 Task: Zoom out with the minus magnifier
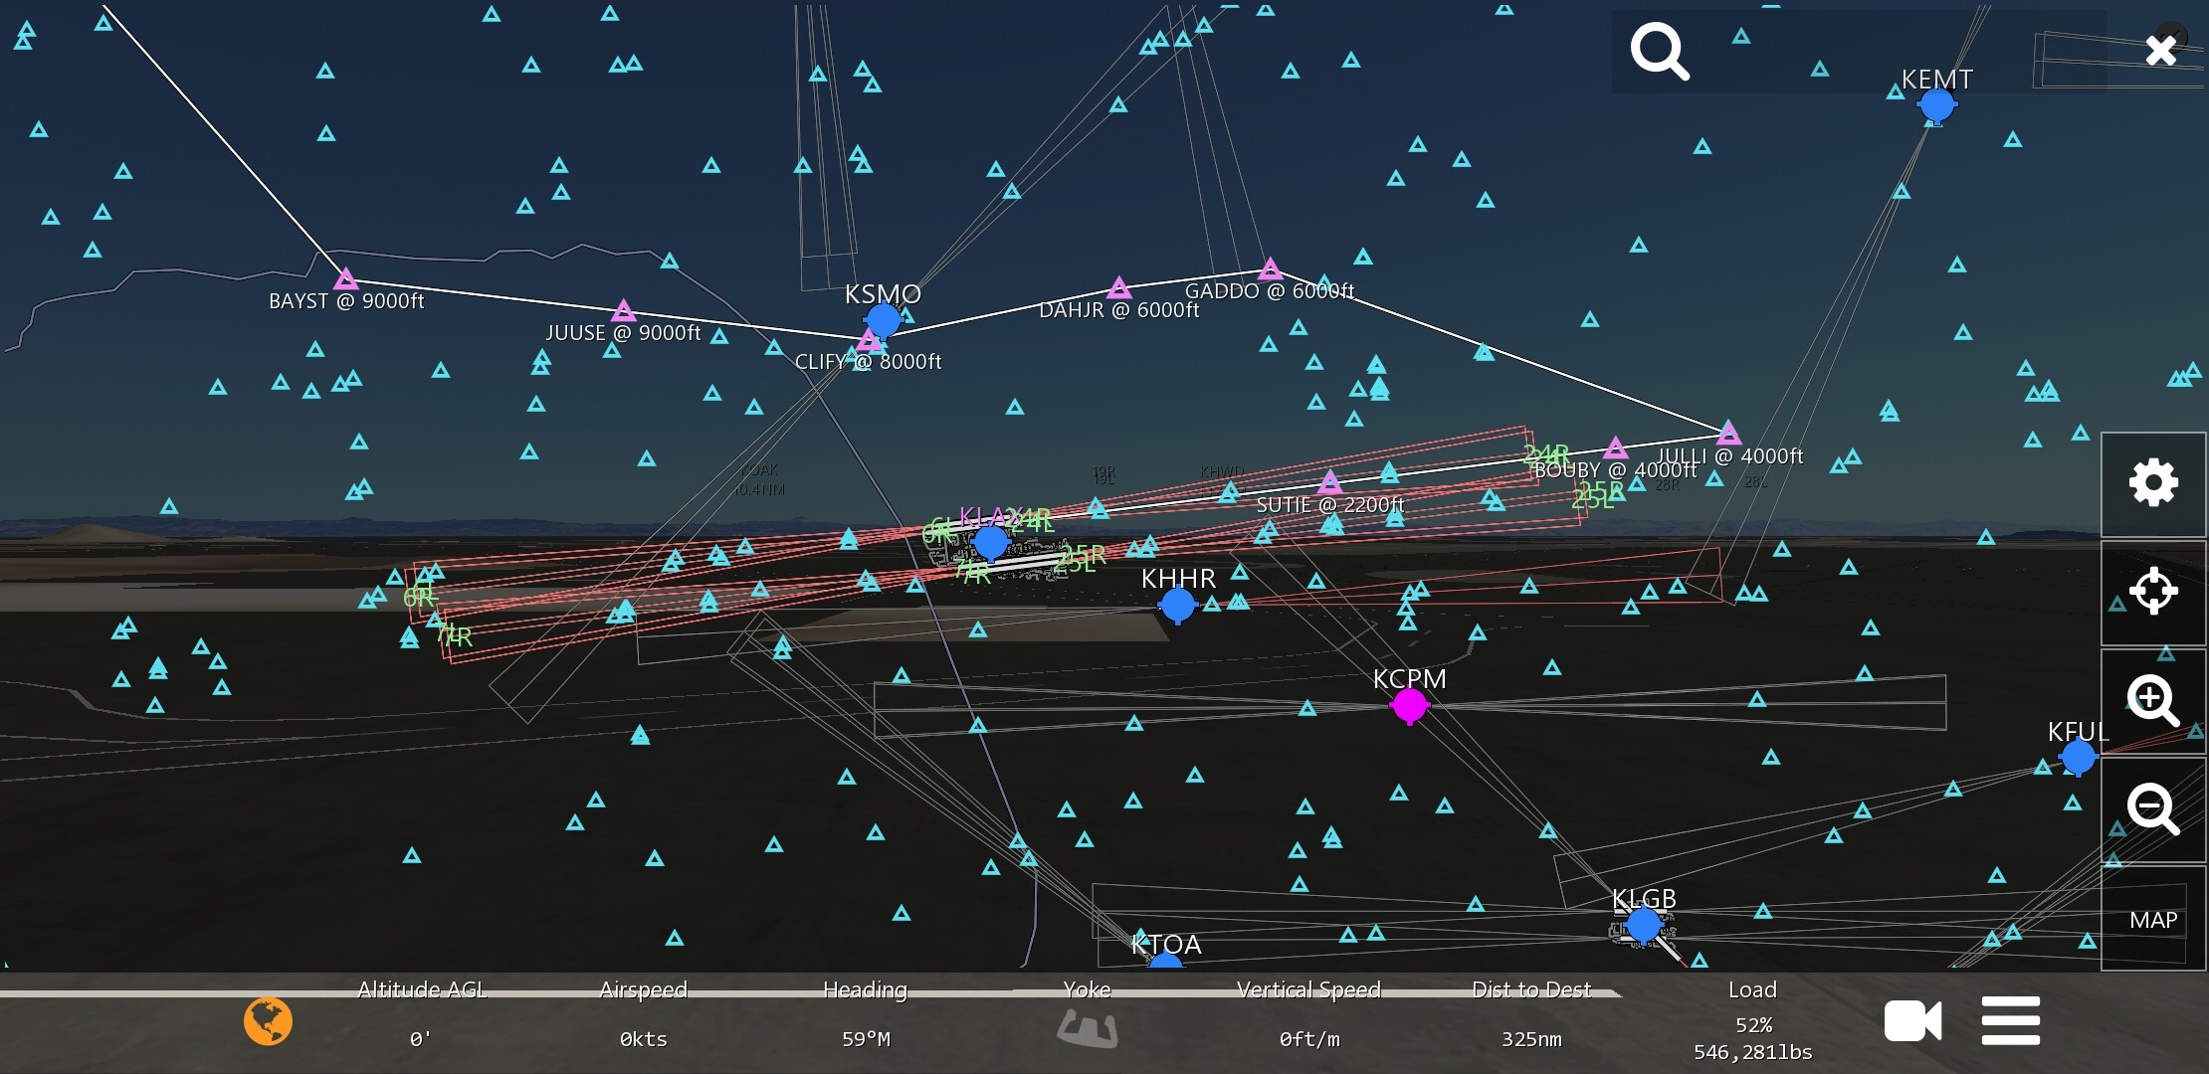click(x=2153, y=808)
